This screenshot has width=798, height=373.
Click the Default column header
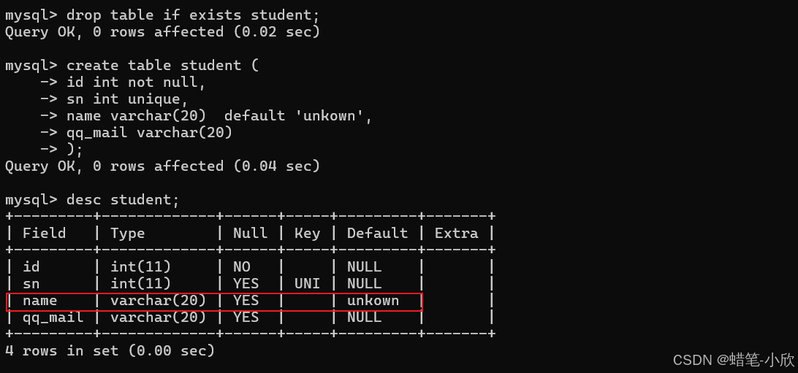tap(377, 234)
